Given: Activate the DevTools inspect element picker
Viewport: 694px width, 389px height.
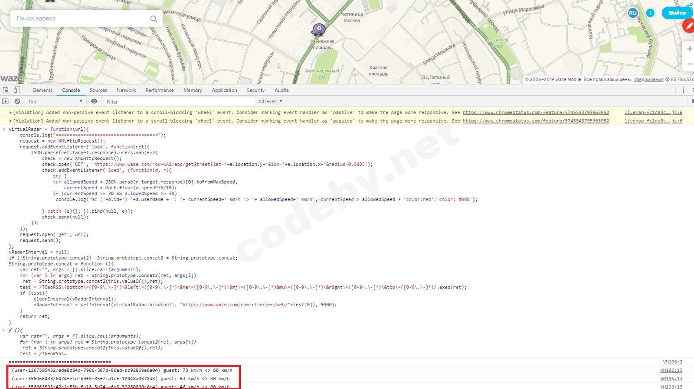Looking at the screenshot, I should click(x=6, y=90).
